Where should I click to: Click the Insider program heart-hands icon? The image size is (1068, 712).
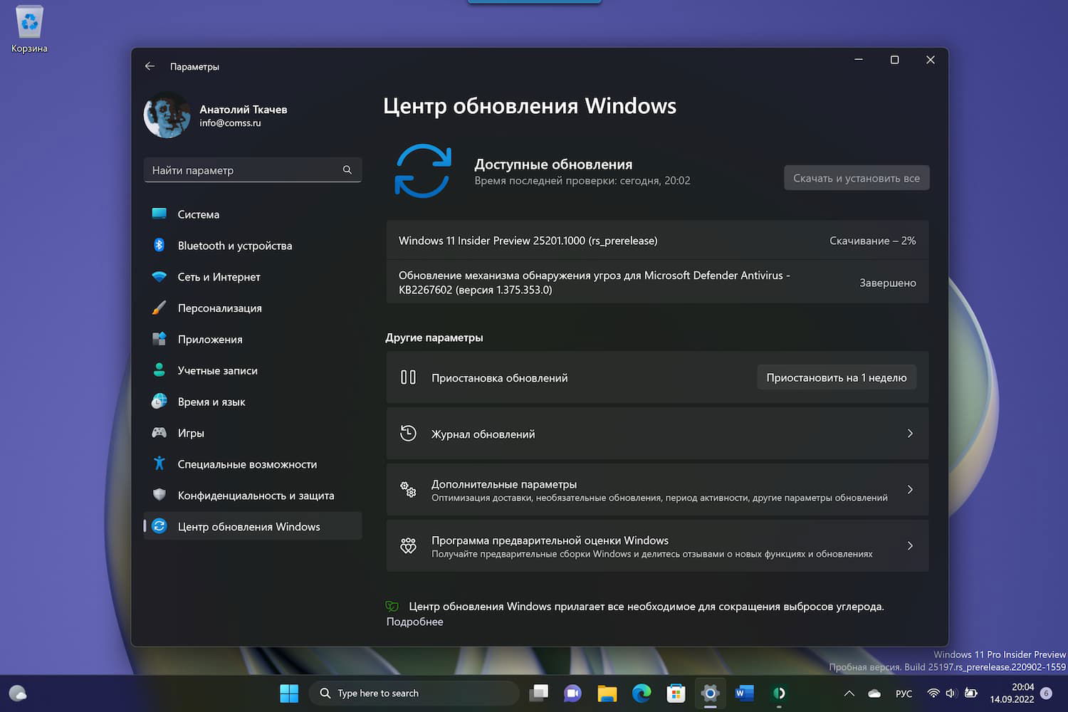point(408,545)
